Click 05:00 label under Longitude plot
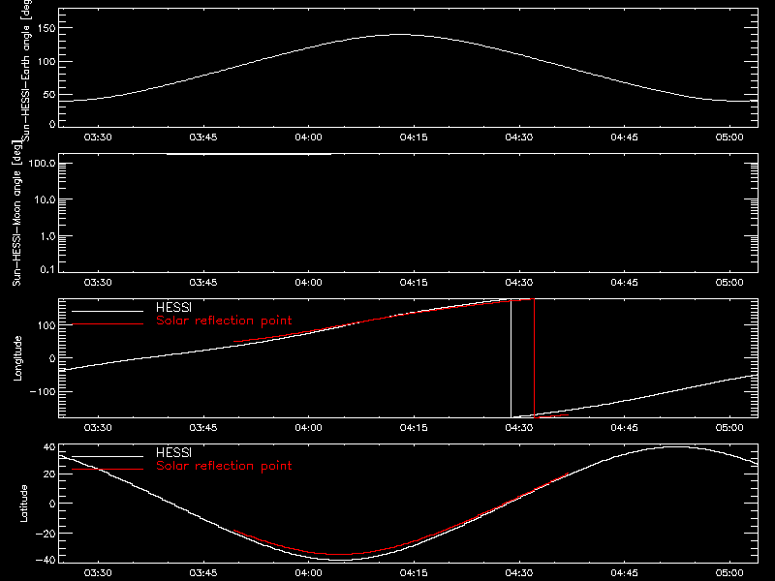Screen dimensions: 775x581 [729, 428]
